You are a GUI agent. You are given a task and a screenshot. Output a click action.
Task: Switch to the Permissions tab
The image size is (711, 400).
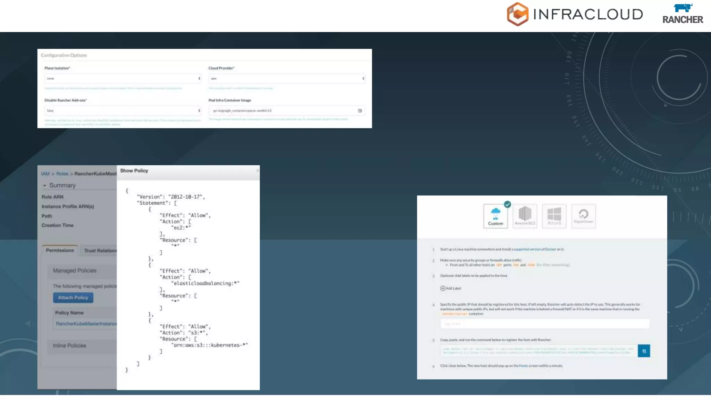(x=60, y=250)
